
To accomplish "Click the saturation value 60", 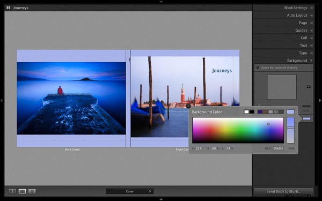I will click(214, 148).
